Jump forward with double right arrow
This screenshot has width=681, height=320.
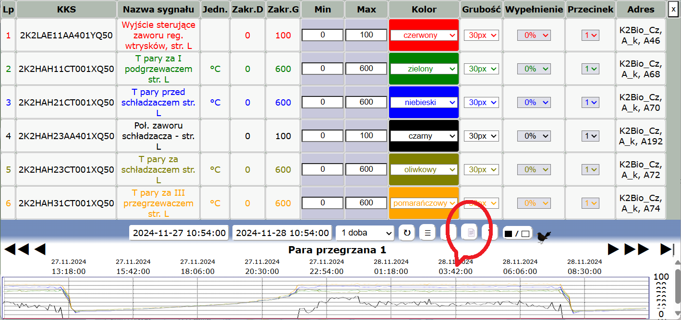point(636,249)
